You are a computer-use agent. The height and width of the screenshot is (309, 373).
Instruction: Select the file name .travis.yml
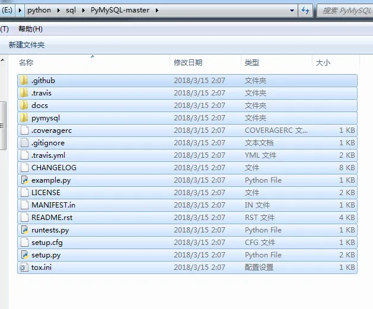[48, 155]
